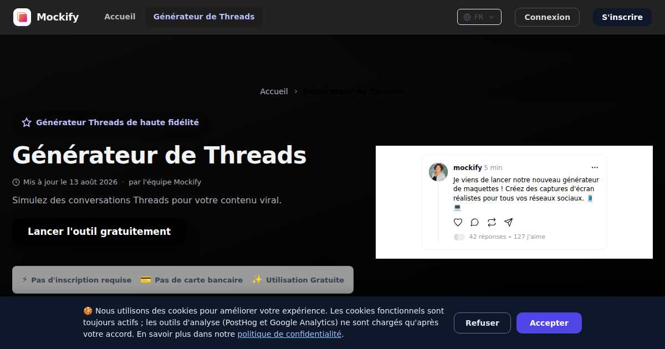
Task: Click the Générateur Threads de haute fidélité badge
Action: pos(110,122)
